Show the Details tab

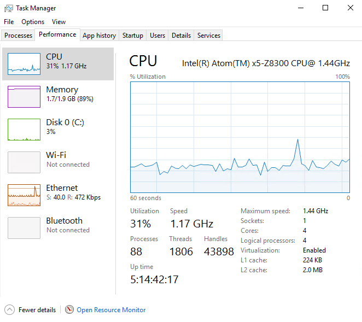pos(181,36)
